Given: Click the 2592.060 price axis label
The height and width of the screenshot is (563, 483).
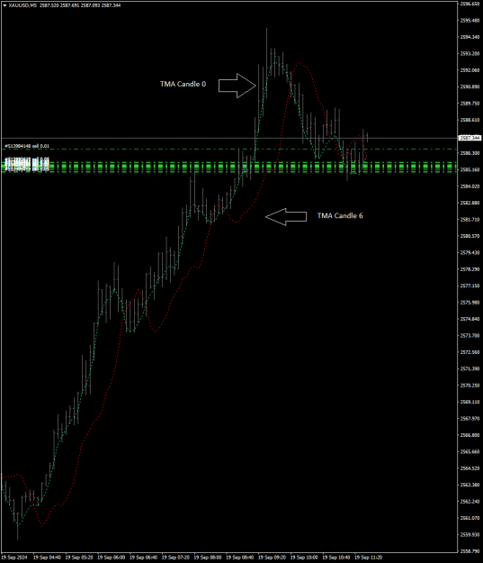Looking at the screenshot, I should [470, 70].
